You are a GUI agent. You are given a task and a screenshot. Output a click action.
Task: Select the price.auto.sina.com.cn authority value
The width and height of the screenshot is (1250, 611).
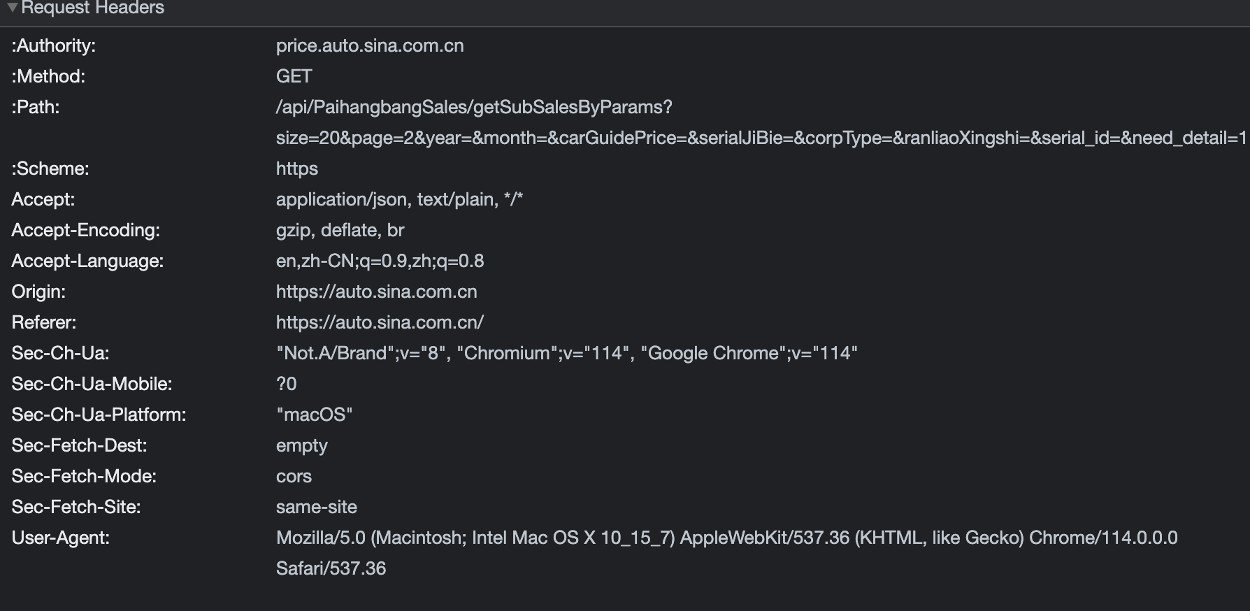370,45
